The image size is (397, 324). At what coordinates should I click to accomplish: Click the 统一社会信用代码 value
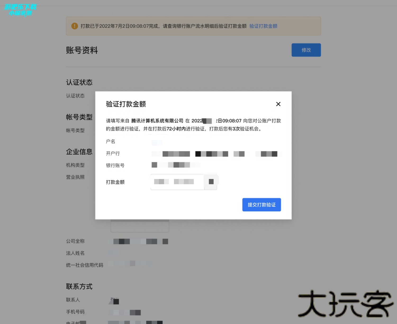coord(130,263)
